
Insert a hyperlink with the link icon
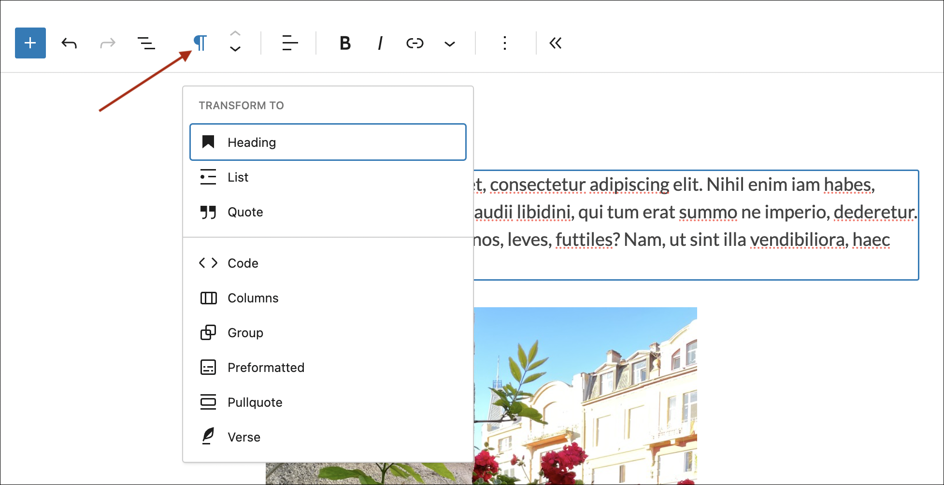point(415,43)
